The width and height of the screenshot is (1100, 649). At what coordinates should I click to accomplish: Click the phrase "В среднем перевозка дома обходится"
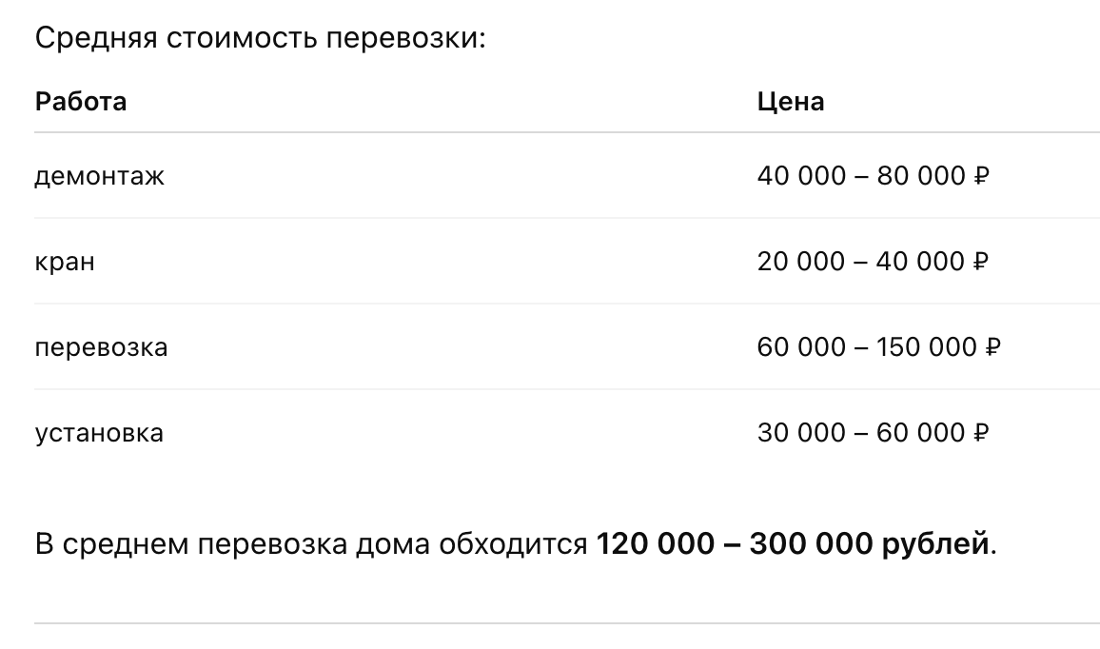click(311, 545)
